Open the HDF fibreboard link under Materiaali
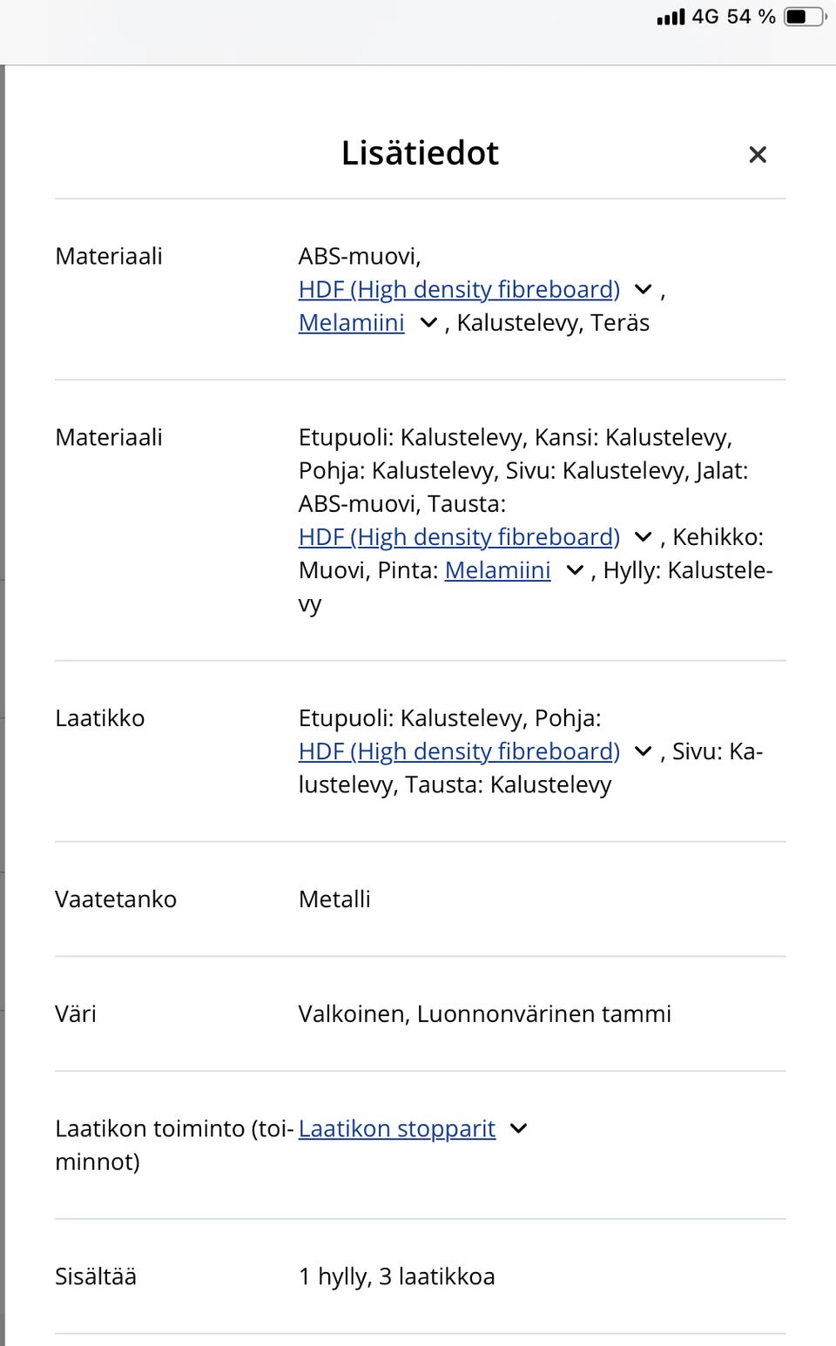This screenshot has height=1346, width=836. click(x=458, y=289)
